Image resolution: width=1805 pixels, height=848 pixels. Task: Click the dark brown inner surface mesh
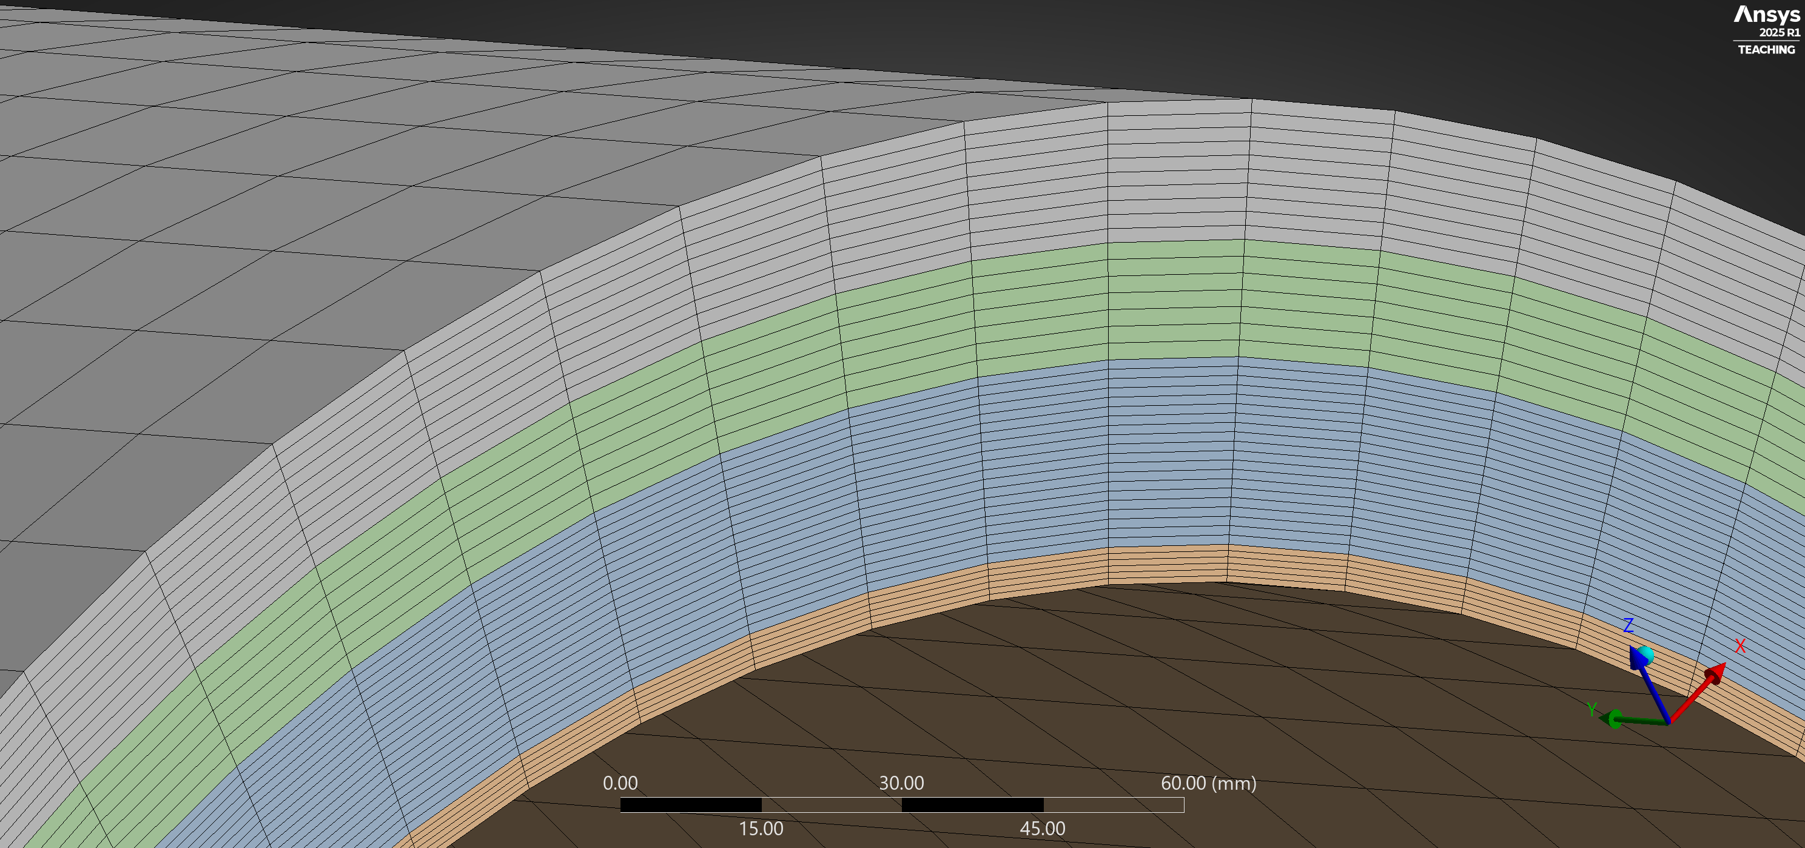click(x=1121, y=701)
